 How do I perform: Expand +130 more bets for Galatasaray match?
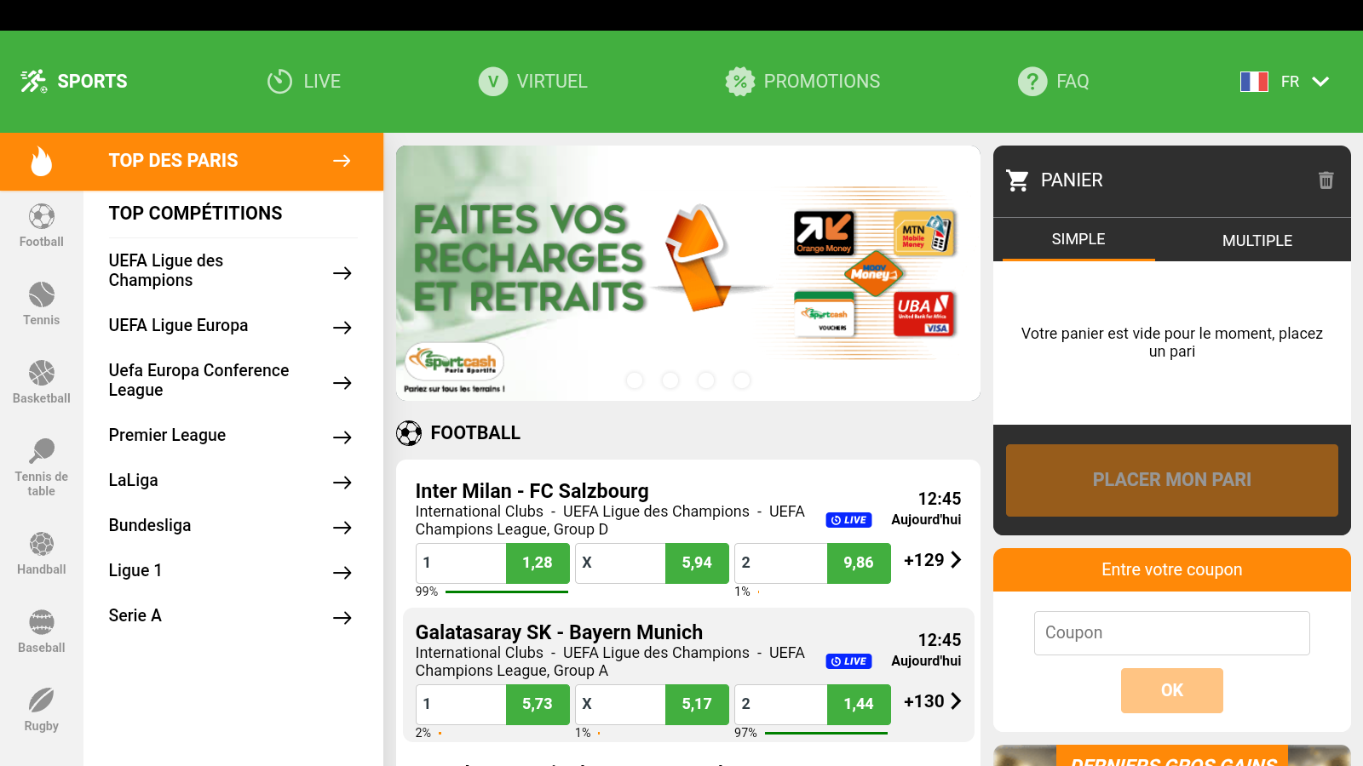coord(933,701)
